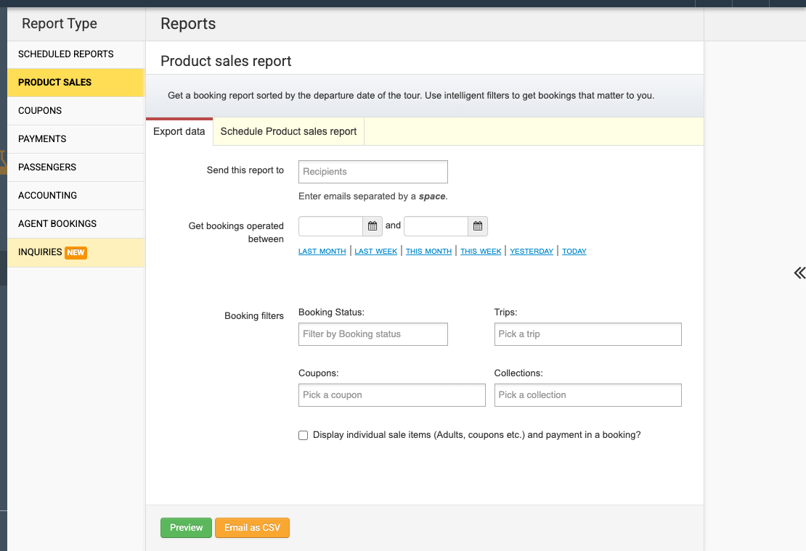Viewport: 806px width, 551px height.
Task: Open the Pick a trip selector
Action: click(x=587, y=334)
